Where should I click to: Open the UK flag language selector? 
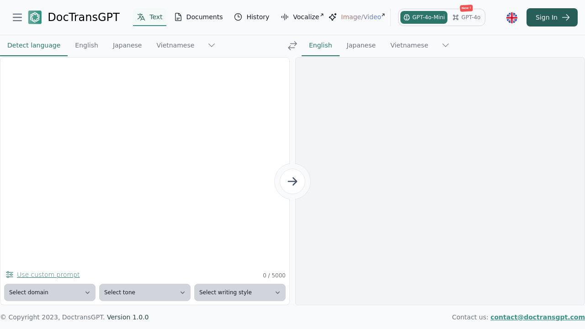pos(512,17)
